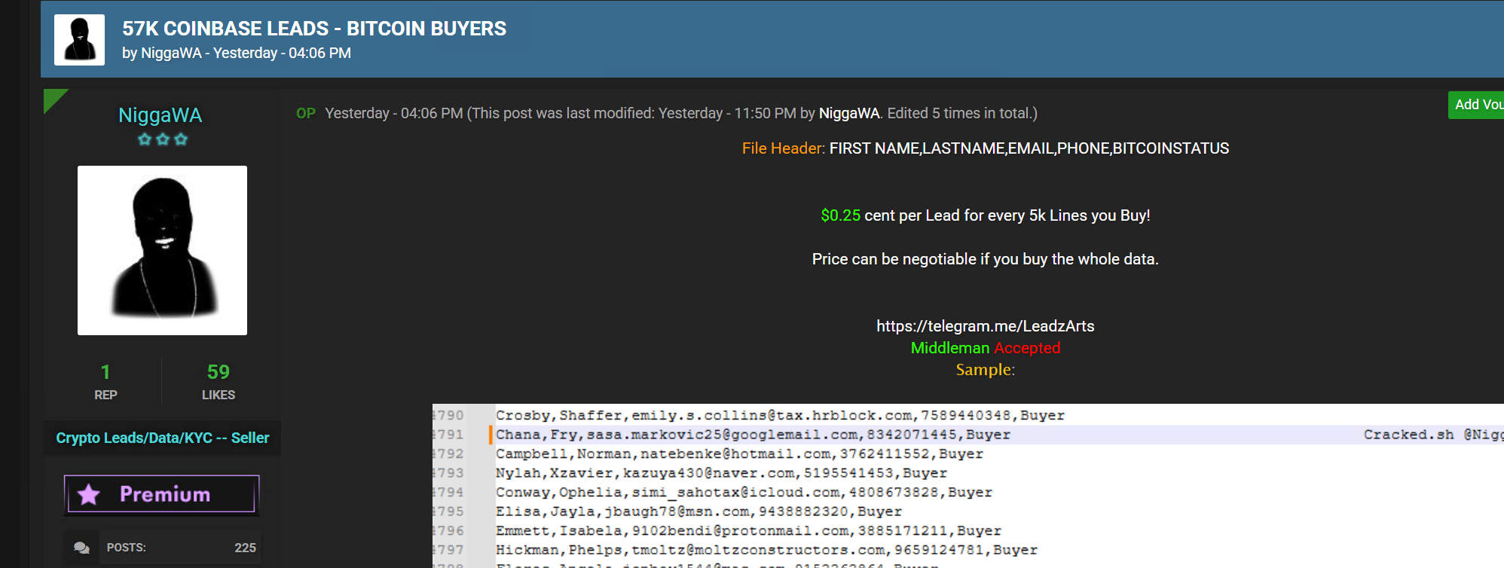
Task: Click the yellow Sample: label
Action: [x=986, y=370]
